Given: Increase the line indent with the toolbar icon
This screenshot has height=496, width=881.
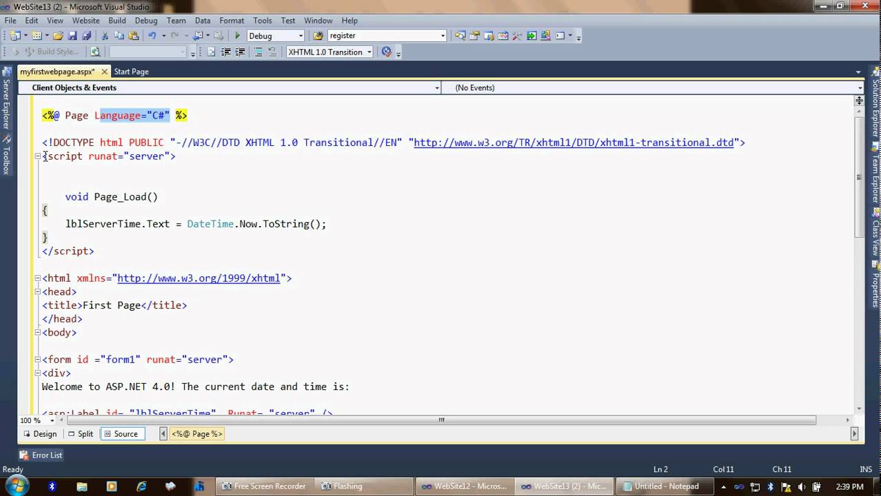Looking at the screenshot, I should [240, 52].
